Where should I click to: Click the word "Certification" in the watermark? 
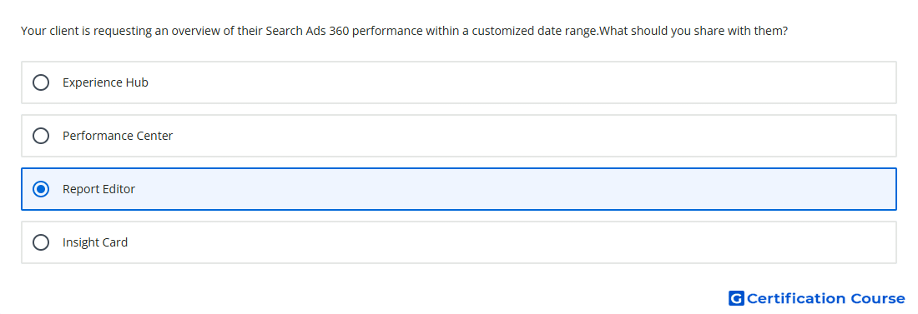coord(796,298)
